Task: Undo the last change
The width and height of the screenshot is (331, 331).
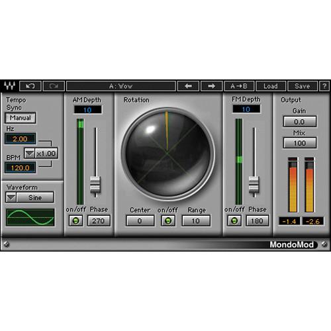Action: pos(30,86)
